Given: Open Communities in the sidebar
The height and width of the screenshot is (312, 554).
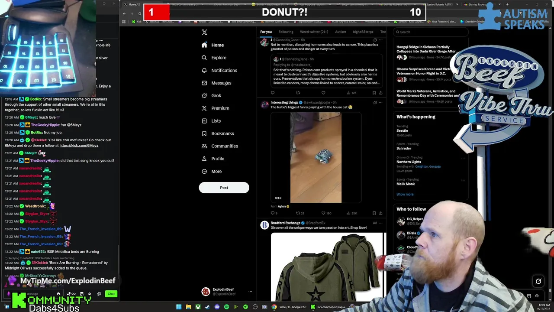Looking at the screenshot, I should 220,146.
